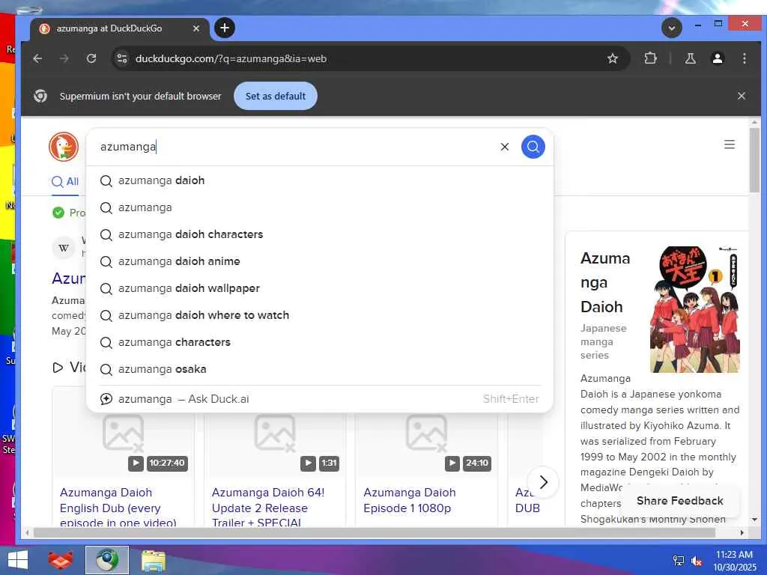The height and width of the screenshot is (575, 767).
Task: Bookmark this page with the star icon
Action: pyautogui.click(x=612, y=58)
